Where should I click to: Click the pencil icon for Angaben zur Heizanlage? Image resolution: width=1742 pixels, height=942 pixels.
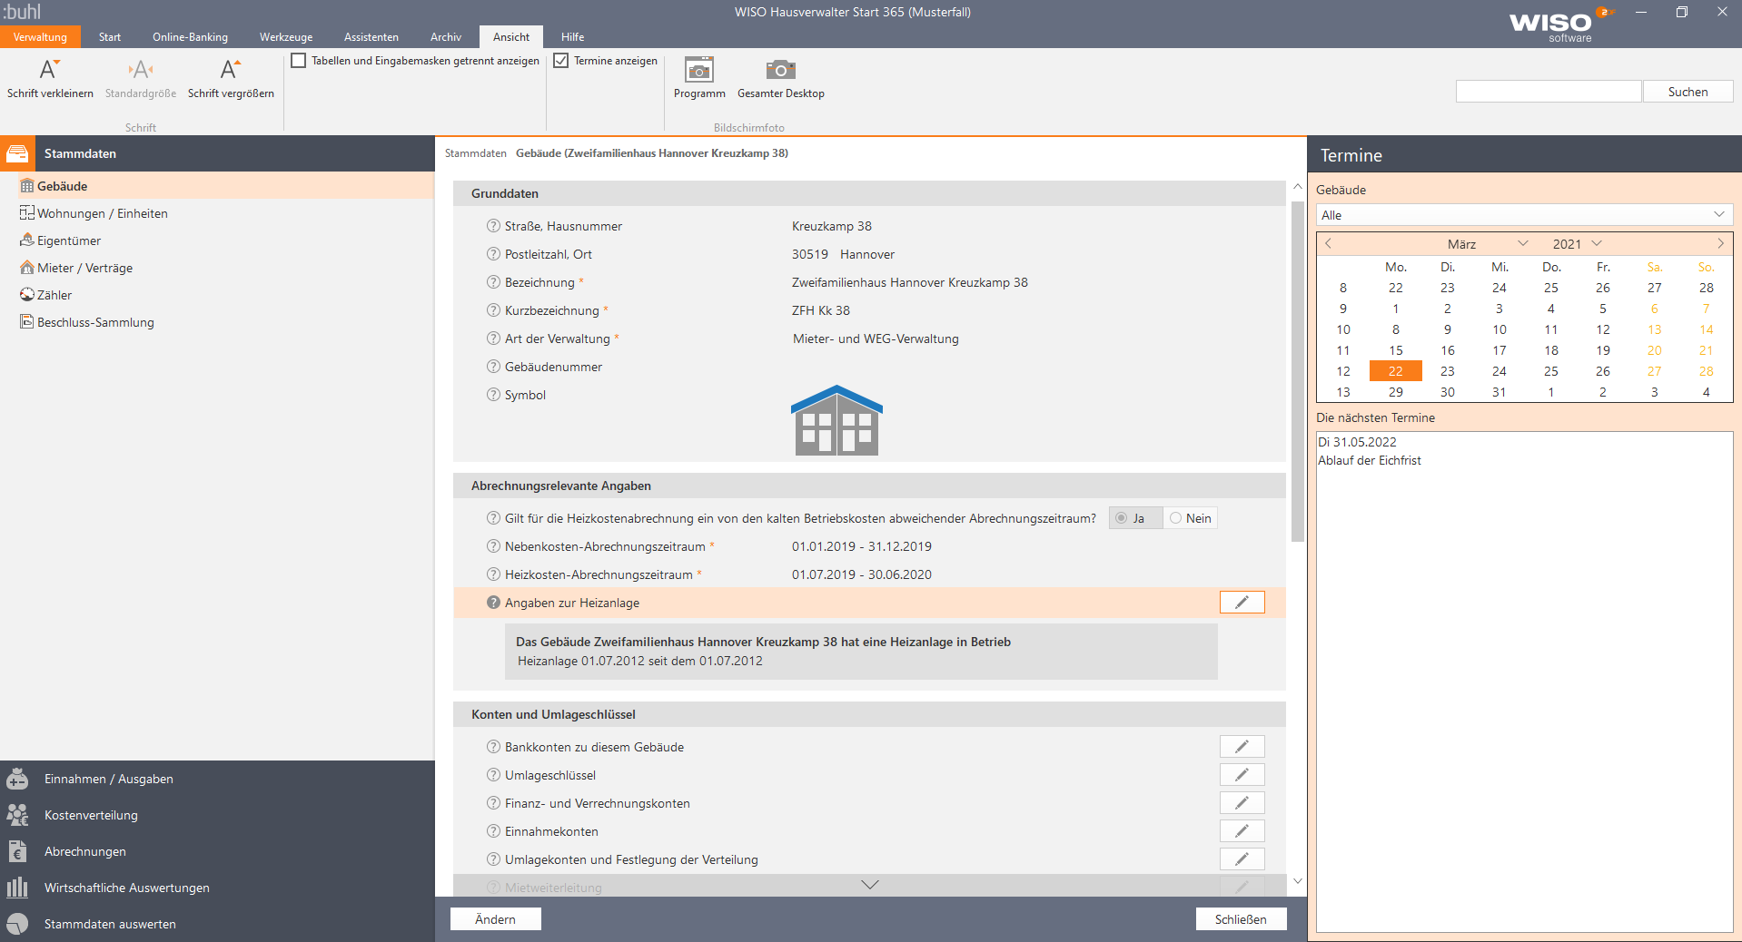pyautogui.click(x=1242, y=603)
